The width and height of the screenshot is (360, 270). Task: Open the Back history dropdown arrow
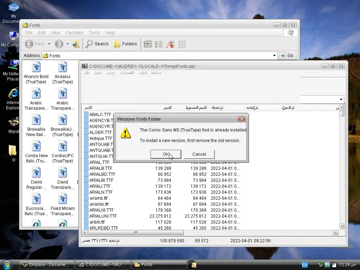(49, 44)
